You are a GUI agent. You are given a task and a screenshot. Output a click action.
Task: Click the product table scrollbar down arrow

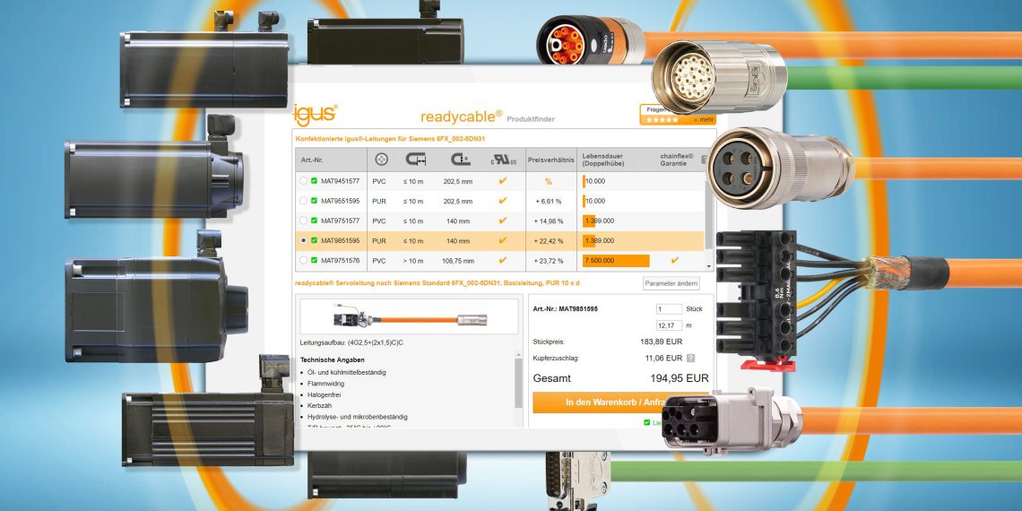point(709,266)
